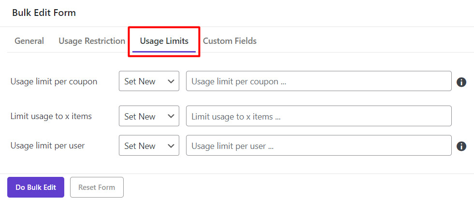
Task: Focus the Usage limit per coupon text field
Action: click(318, 81)
